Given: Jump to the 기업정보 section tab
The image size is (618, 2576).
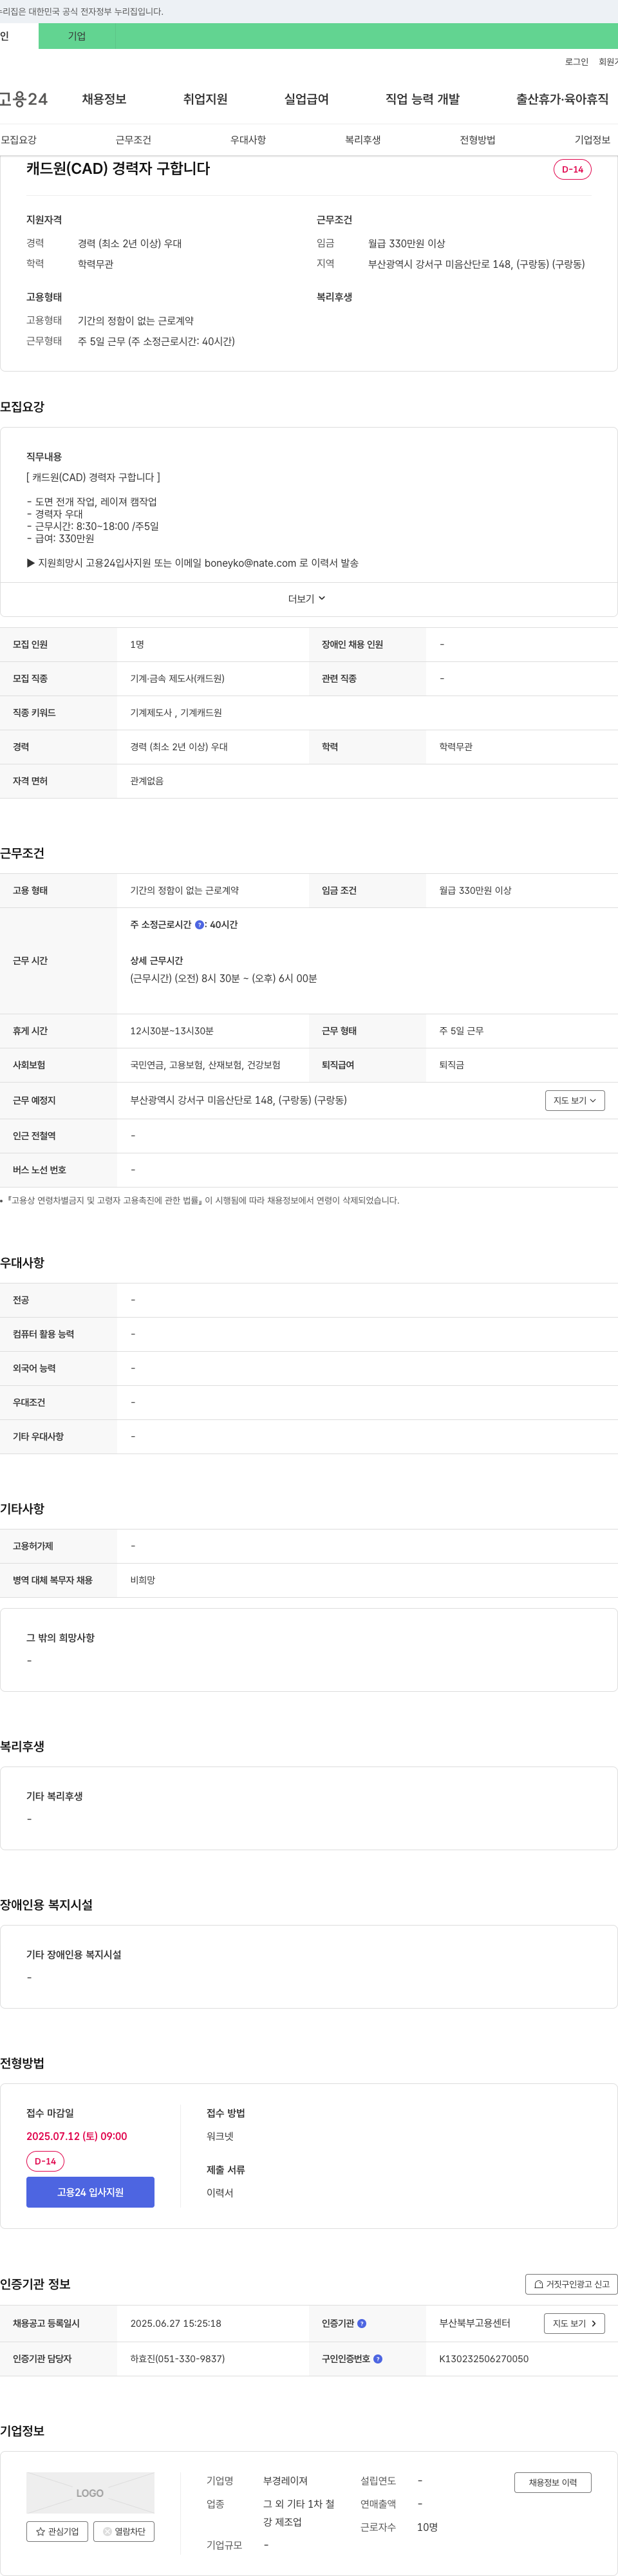Looking at the screenshot, I should (592, 140).
